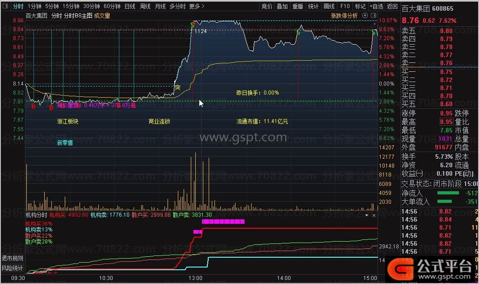The height and width of the screenshot is (284, 479).
Task: Click the 分时BS主图 indicator label
Action: pyautogui.click(x=78, y=16)
